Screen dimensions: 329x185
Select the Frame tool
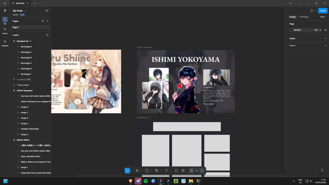(137, 170)
